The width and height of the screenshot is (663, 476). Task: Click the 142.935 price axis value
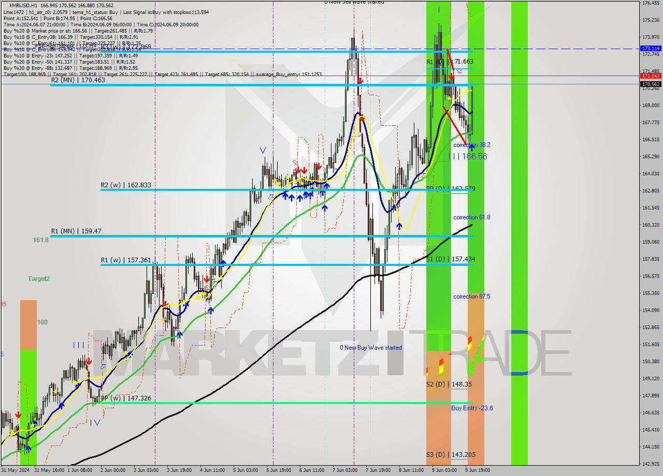(x=651, y=464)
